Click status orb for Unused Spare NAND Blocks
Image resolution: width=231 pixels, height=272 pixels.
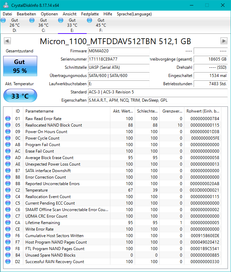click(x=8, y=255)
